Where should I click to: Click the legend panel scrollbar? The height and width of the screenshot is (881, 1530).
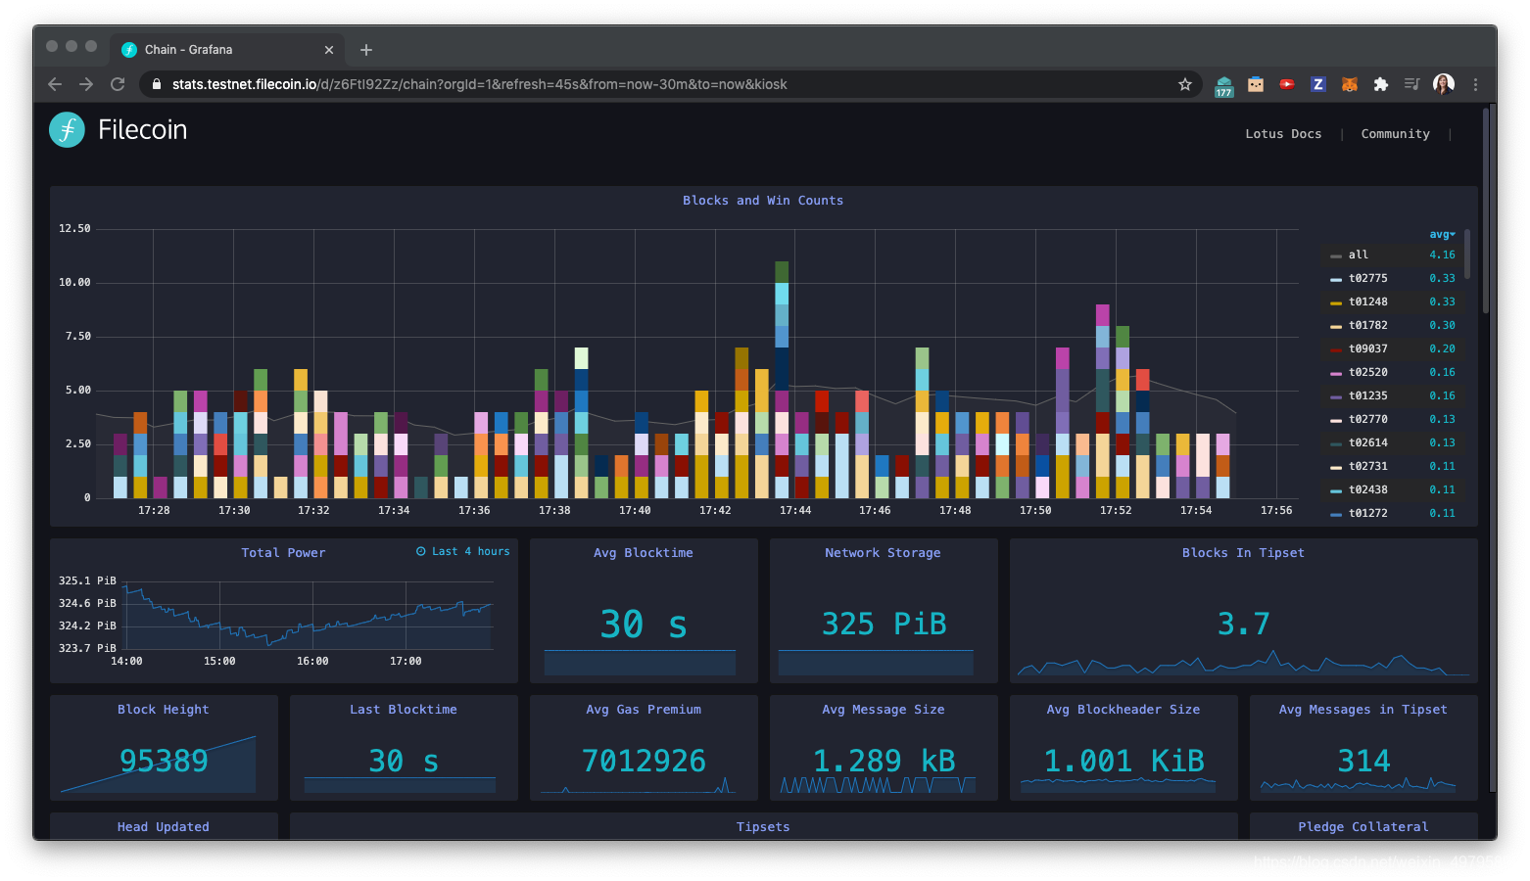(1467, 255)
